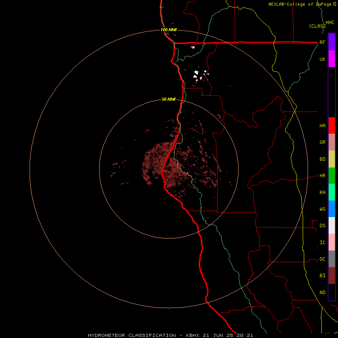
Task: Click the DS legend label
Action: 323,226
